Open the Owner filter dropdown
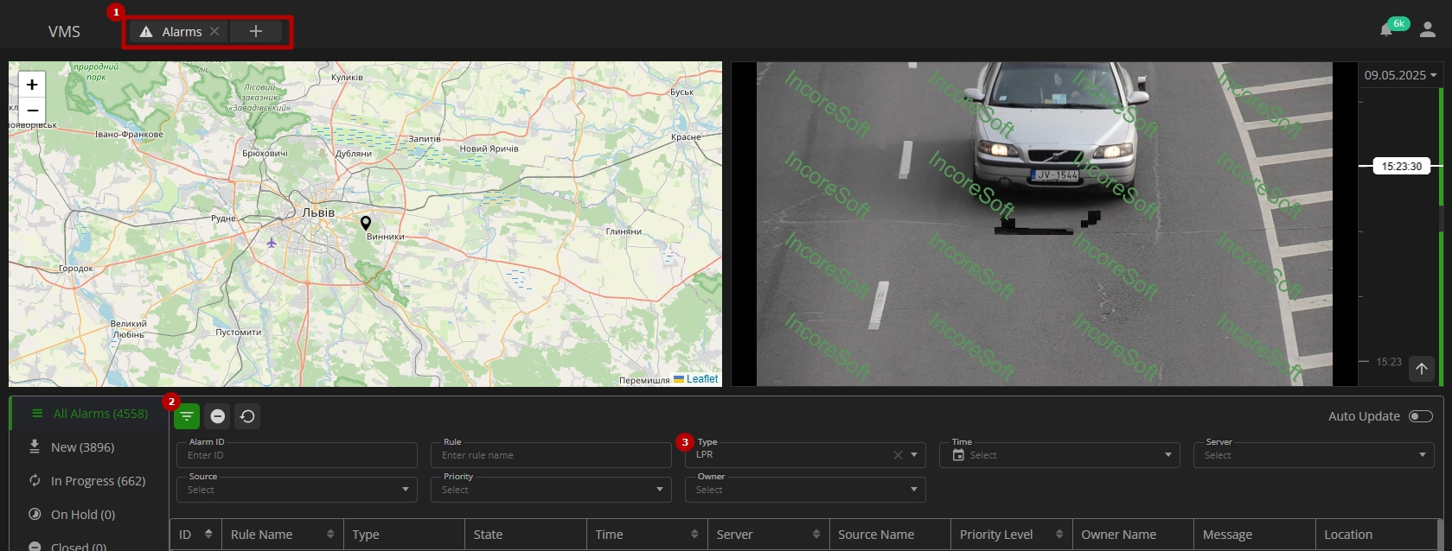The width and height of the screenshot is (1452, 551). click(805, 490)
